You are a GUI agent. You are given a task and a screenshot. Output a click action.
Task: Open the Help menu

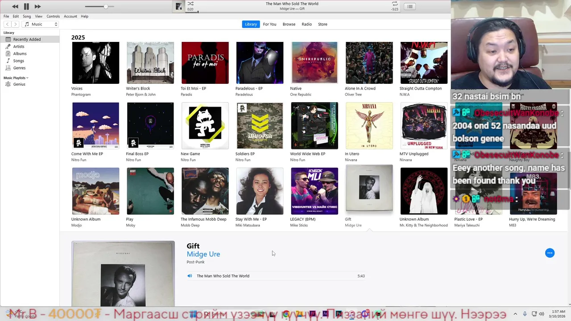tap(84, 16)
